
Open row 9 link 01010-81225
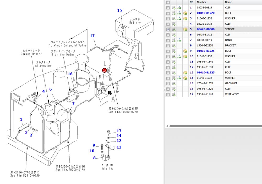(x=206, y=51)
